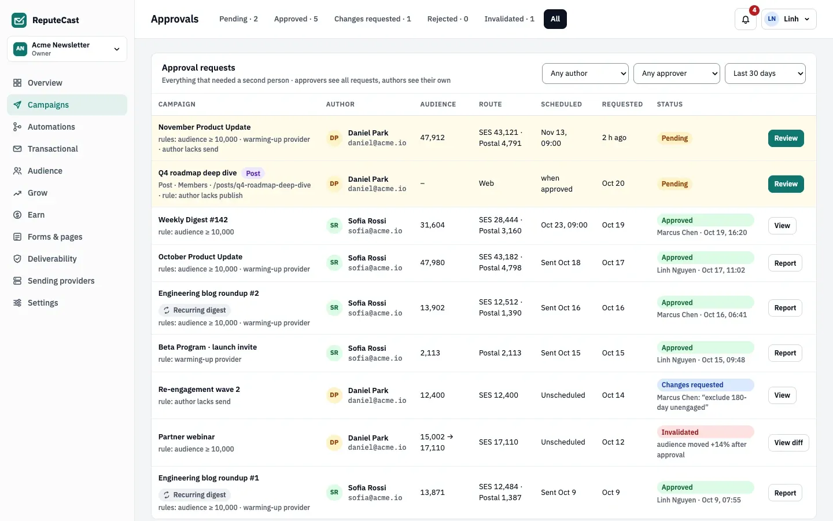Click the Automations branch icon
833x521 pixels.
17,127
